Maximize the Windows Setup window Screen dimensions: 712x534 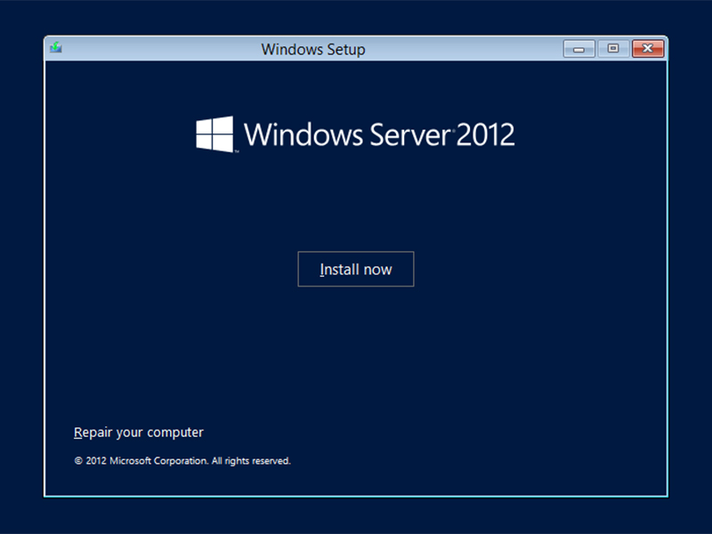click(x=613, y=49)
